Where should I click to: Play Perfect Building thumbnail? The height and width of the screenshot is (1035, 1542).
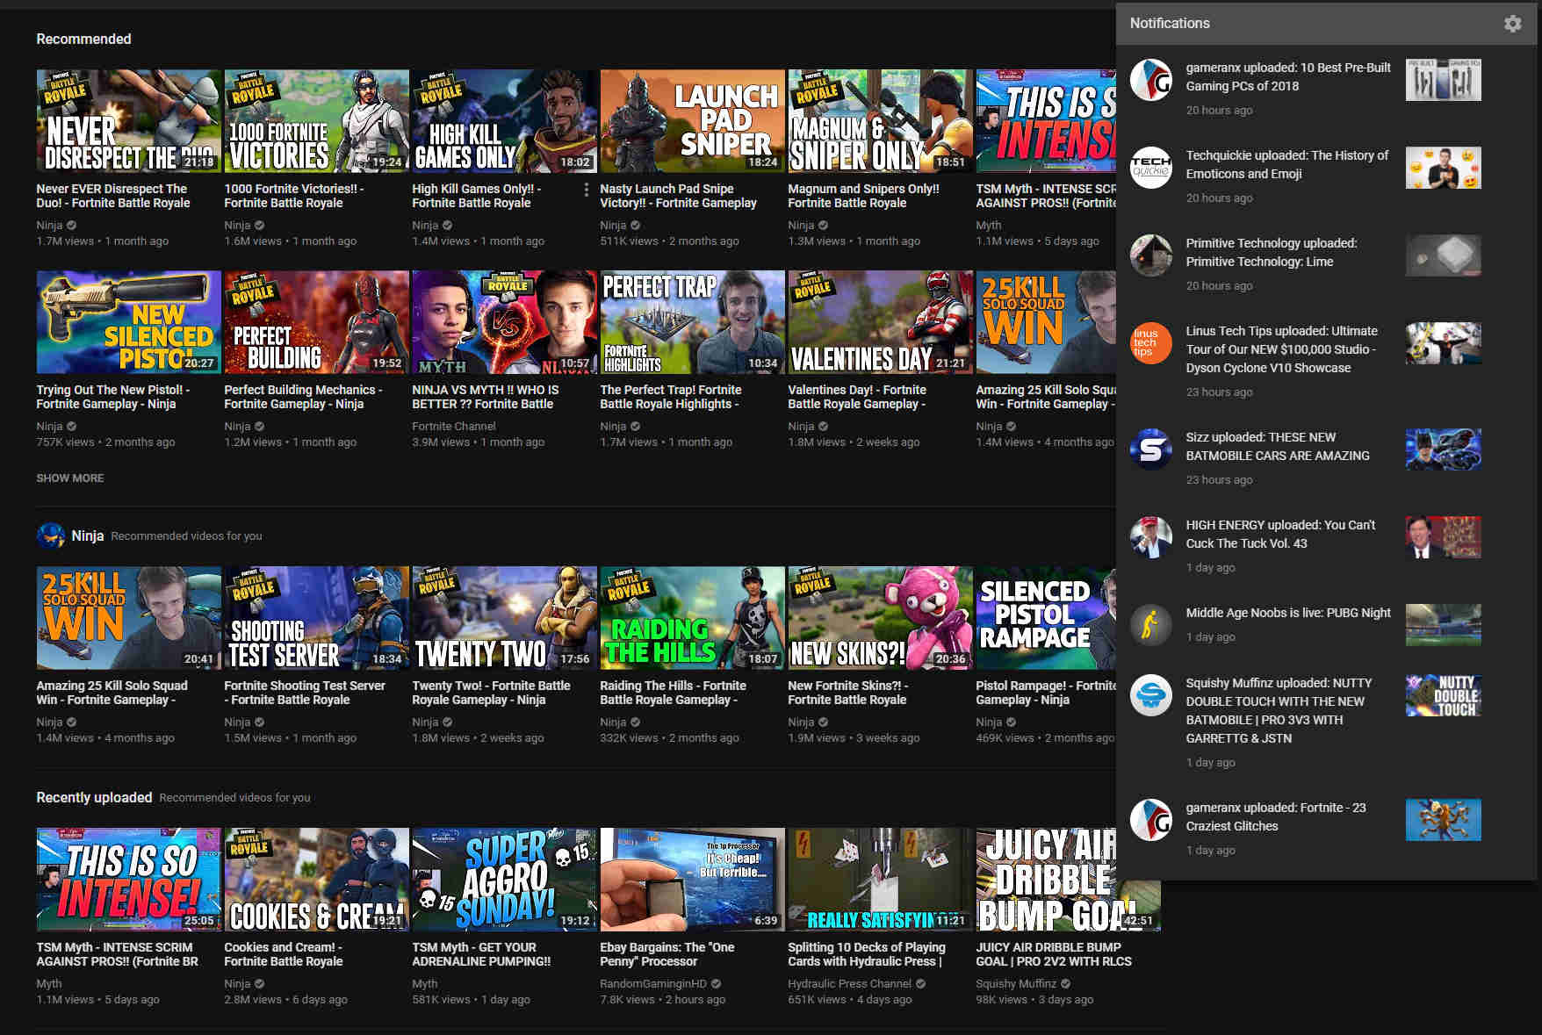[316, 322]
